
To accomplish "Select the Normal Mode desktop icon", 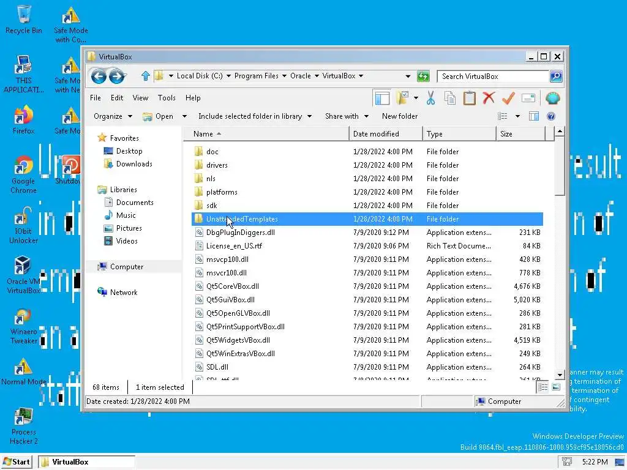I will point(24,371).
